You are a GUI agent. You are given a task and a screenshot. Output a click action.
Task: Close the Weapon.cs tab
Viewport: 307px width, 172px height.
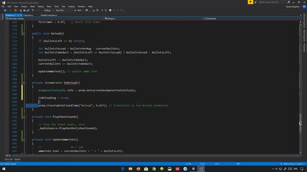coord(21,15)
